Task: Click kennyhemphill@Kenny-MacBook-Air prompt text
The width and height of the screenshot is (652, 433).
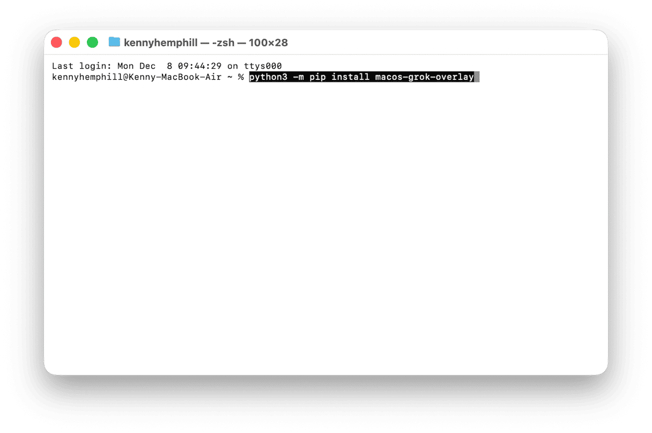Action: pos(137,77)
